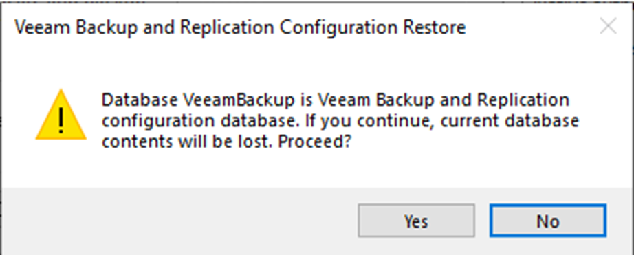Click the gray footer area beside Yes
This screenshot has width=634, height=255.
178,221
